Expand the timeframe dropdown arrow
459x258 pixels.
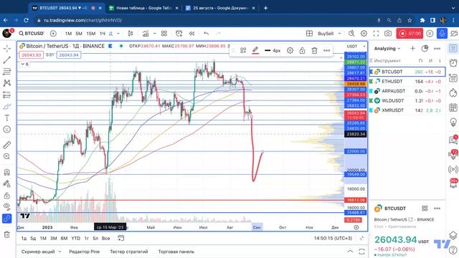(x=118, y=34)
